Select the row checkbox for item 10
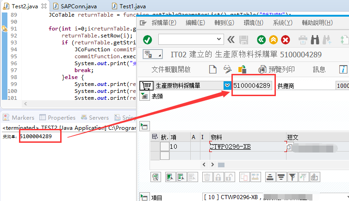 165,146
